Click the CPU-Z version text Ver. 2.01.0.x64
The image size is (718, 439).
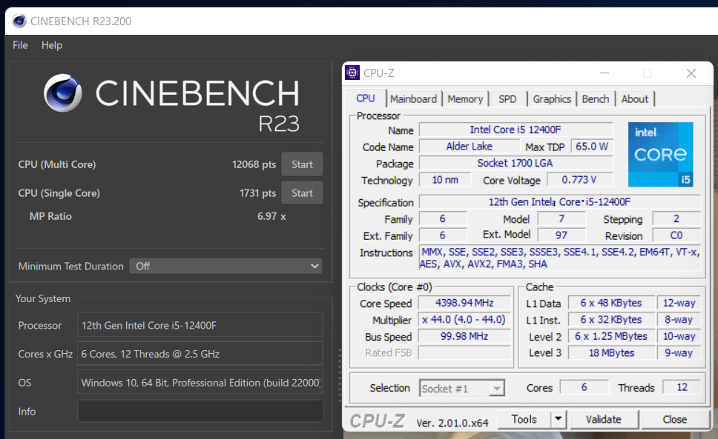coord(452,423)
